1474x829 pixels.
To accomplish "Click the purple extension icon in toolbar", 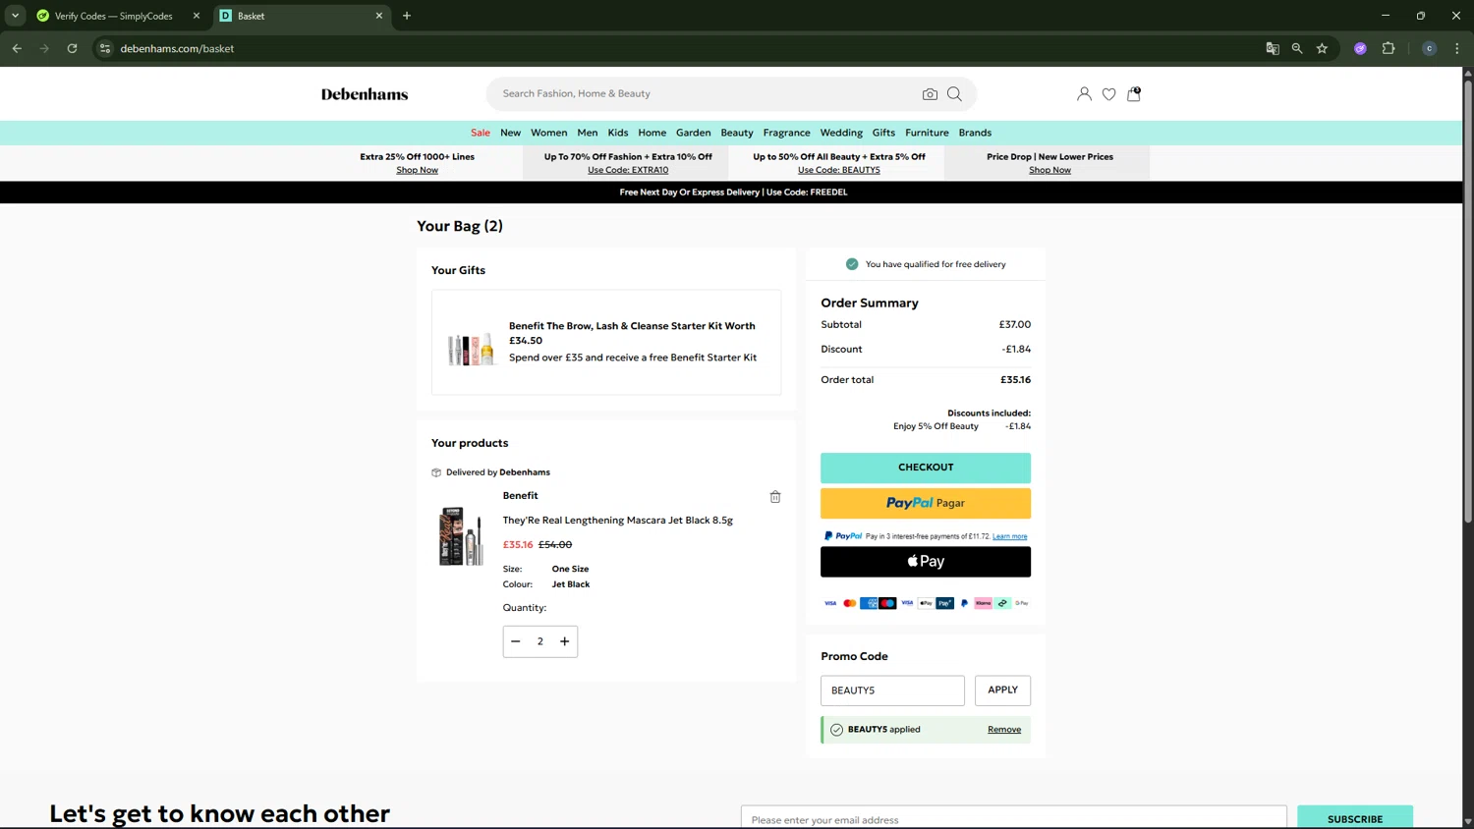I will [x=1360, y=48].
